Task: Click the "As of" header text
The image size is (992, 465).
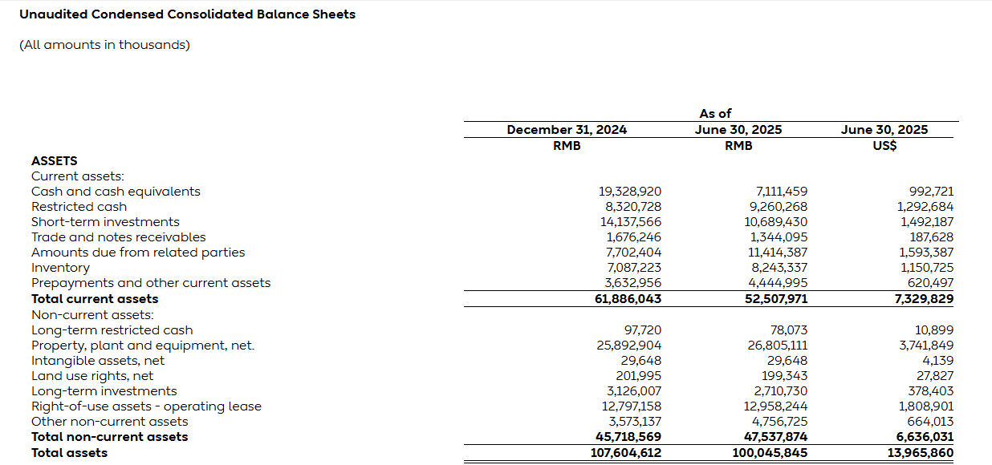Action: click(715, 114)
